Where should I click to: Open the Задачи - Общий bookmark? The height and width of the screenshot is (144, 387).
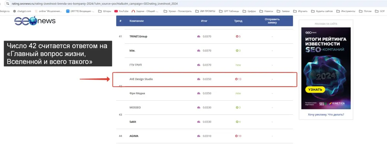[145, 11]
